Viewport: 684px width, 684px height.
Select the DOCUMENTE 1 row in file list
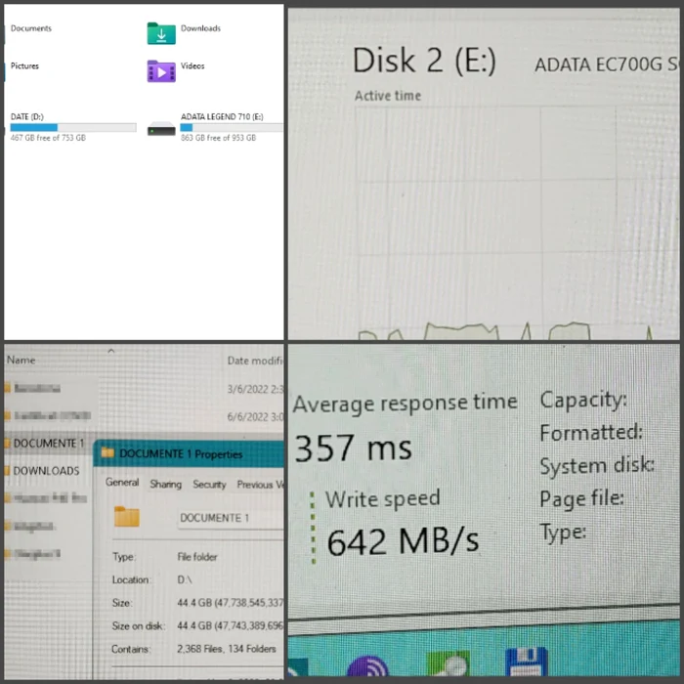coord(49,444)
